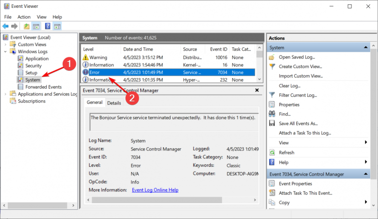Click Save All Events As action
Screen dimensions: 378x219
coord(298,123)
